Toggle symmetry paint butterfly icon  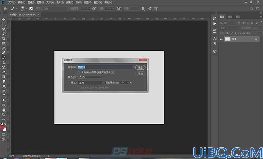point(156,9)
